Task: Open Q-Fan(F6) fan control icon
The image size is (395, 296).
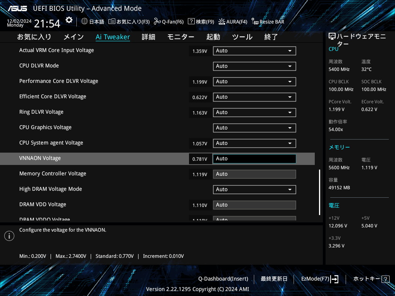Action: 157,22
